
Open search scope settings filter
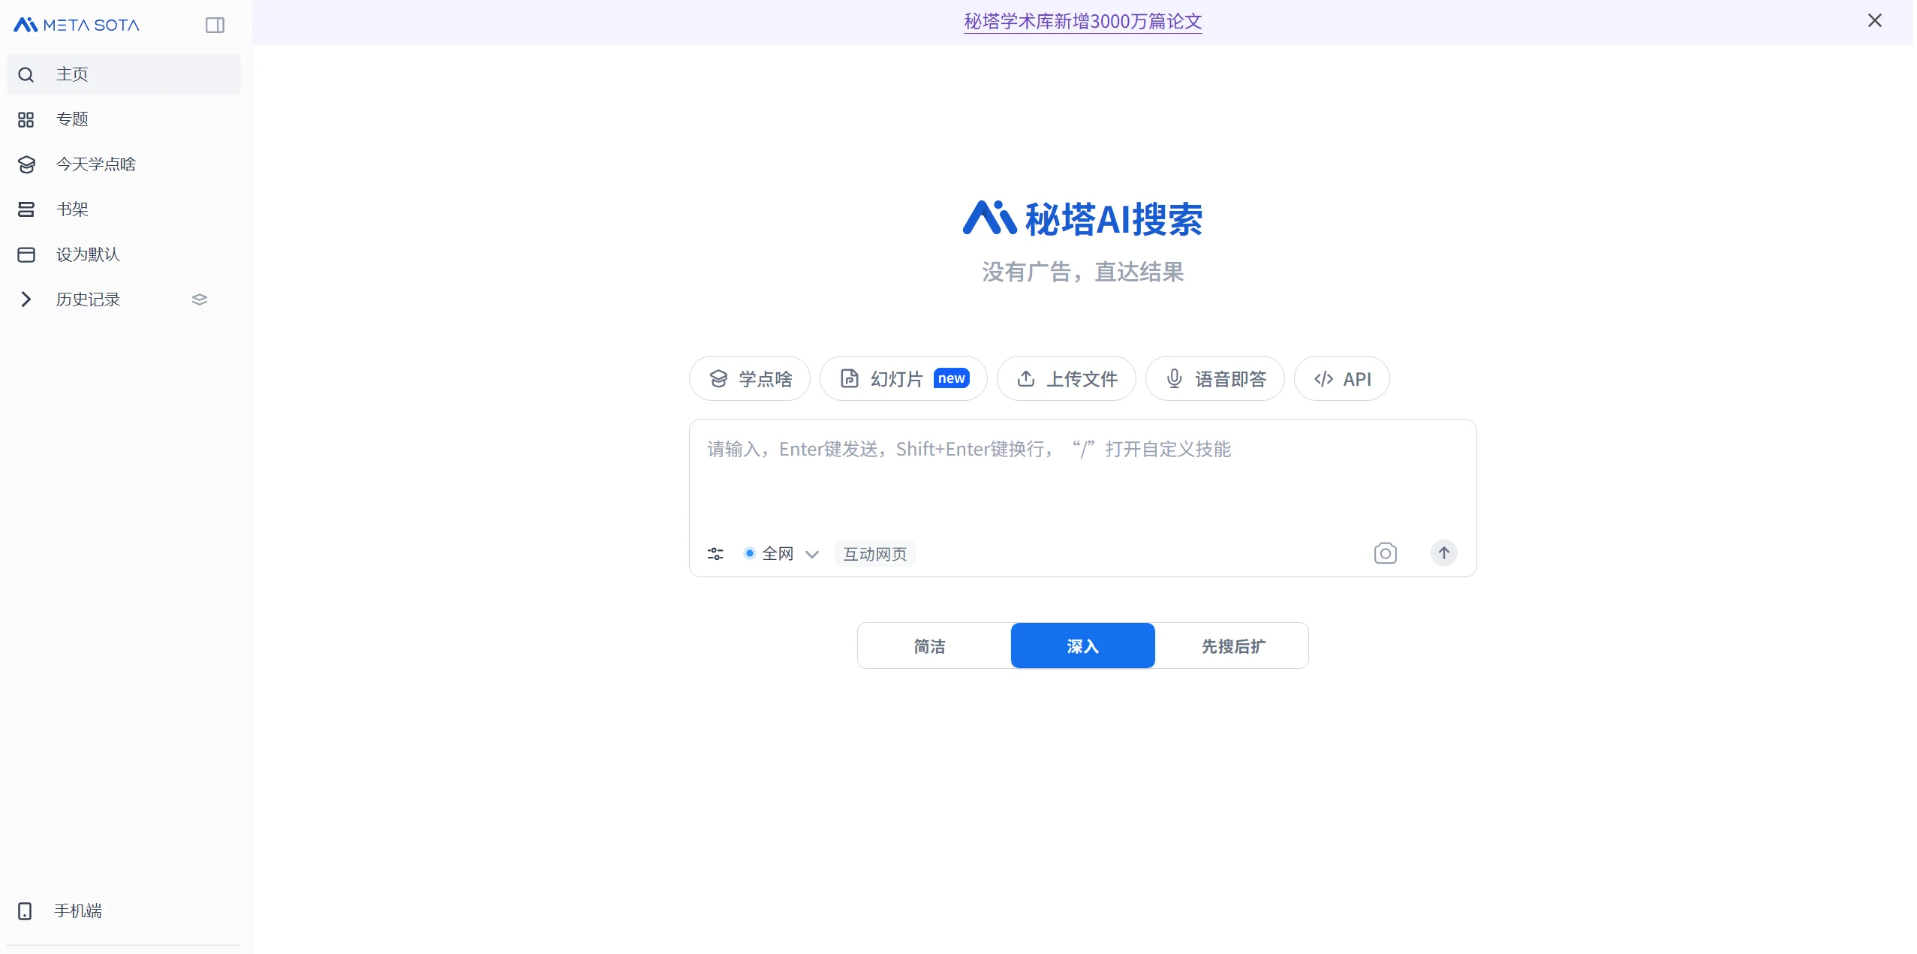tap(715, 553)
